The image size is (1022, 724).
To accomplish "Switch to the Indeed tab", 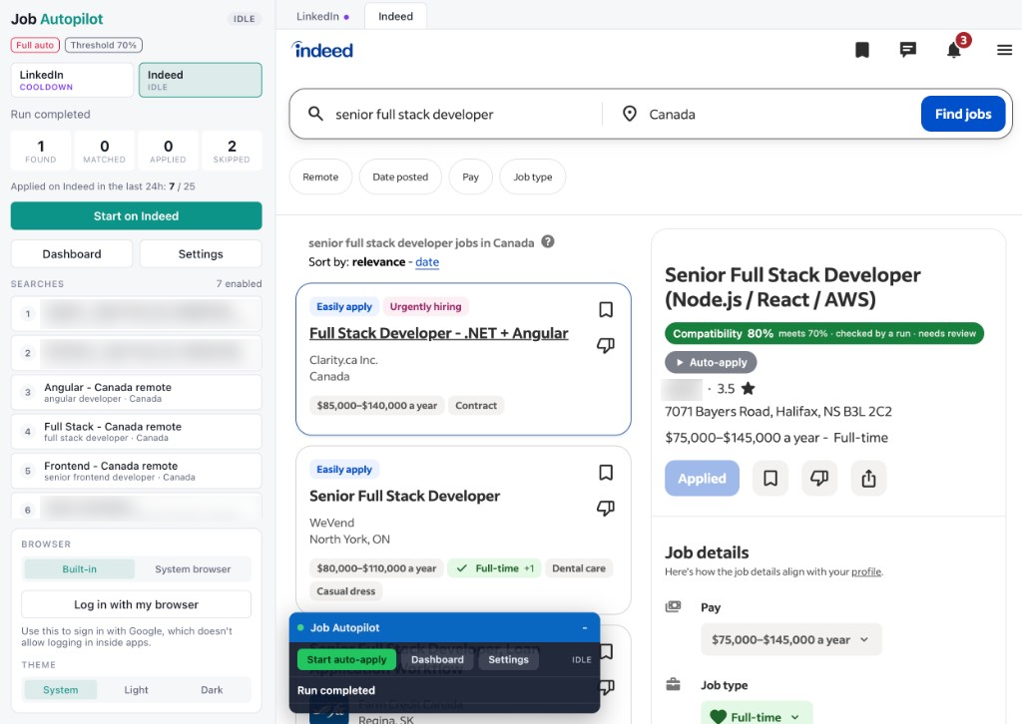I will tap(395, 16).
